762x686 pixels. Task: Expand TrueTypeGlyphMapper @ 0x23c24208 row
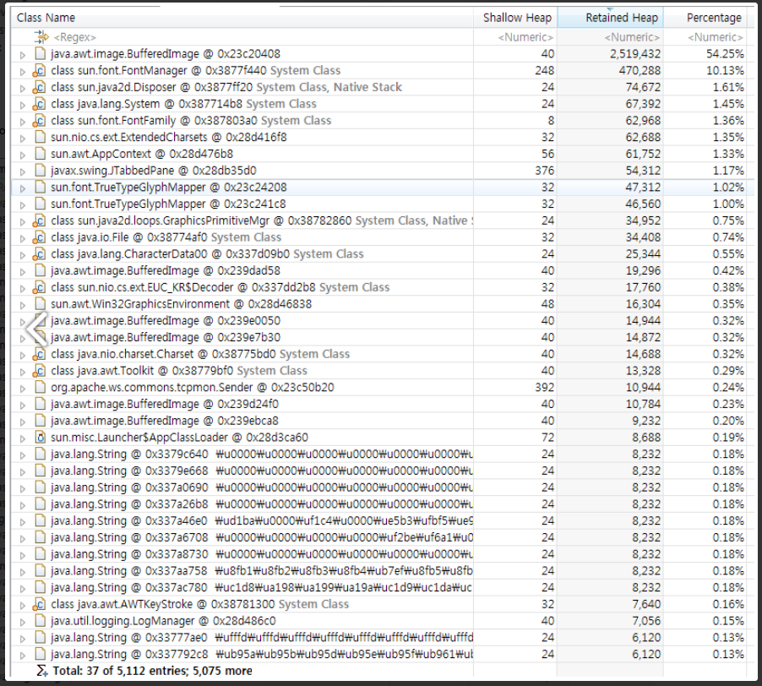click(x=22, y=188)
